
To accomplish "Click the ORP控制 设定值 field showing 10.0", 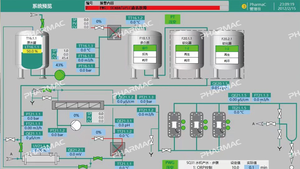I will 235,167.
